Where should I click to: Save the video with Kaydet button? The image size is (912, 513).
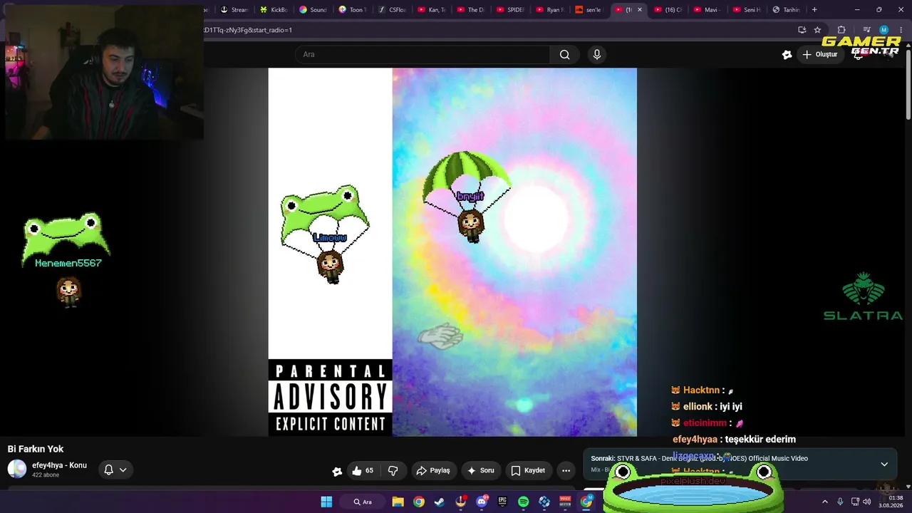[x=528, y=470]
